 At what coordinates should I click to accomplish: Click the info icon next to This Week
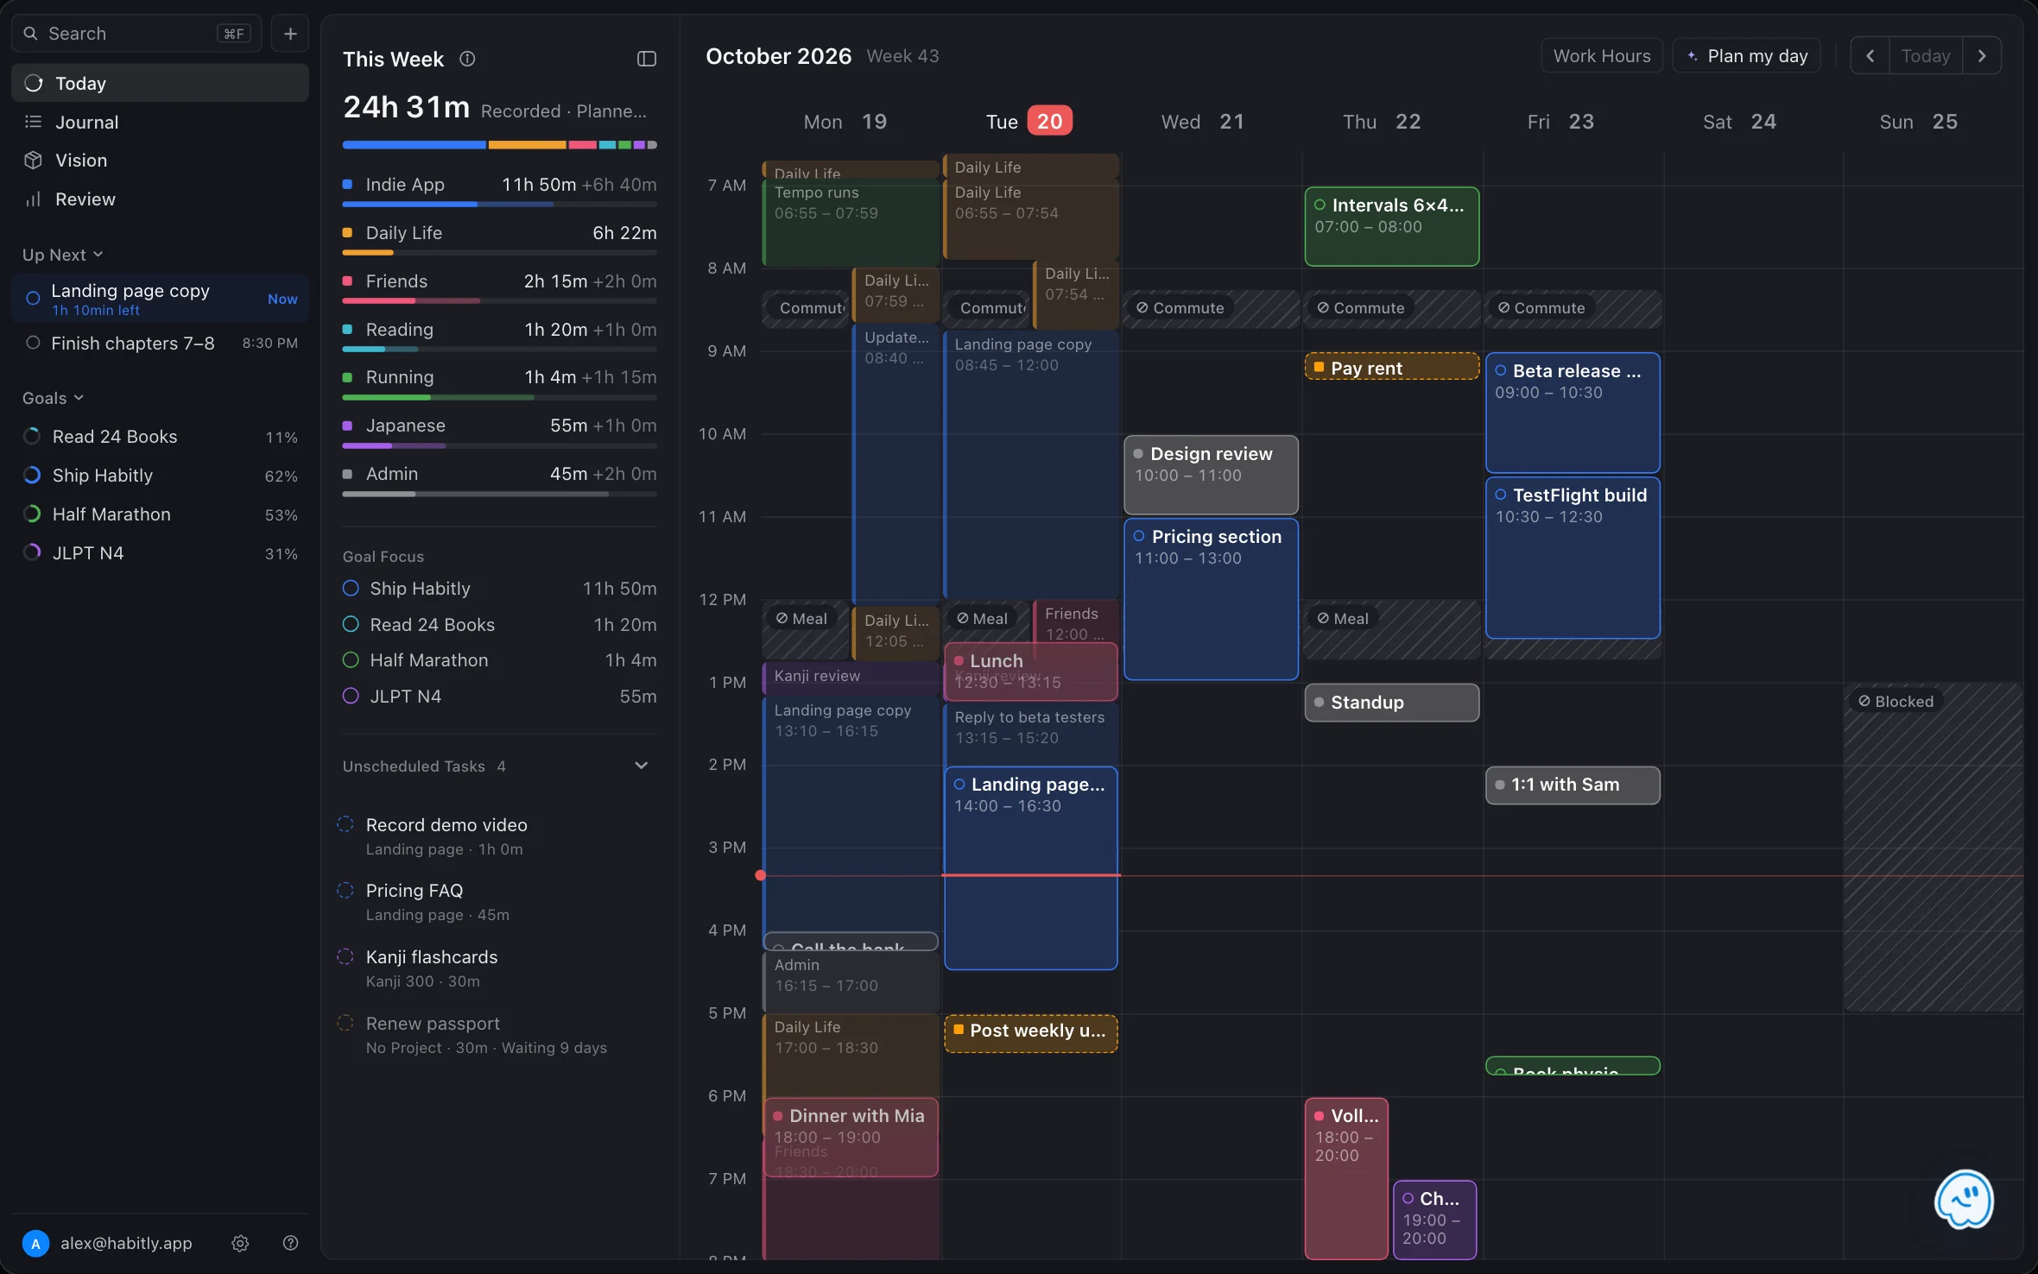(467, 59)
